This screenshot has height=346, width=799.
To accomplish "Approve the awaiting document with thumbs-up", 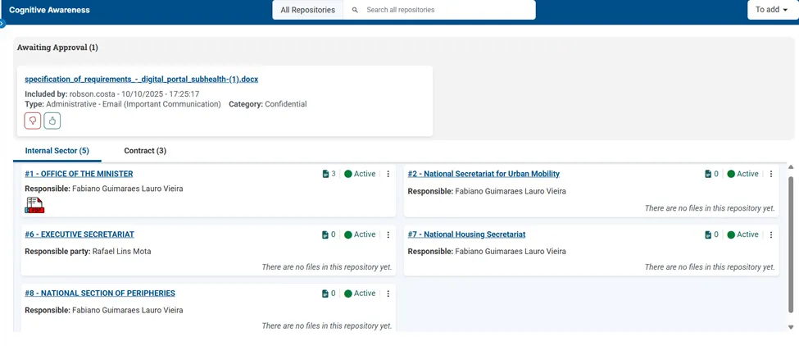I will pos(52,121).
